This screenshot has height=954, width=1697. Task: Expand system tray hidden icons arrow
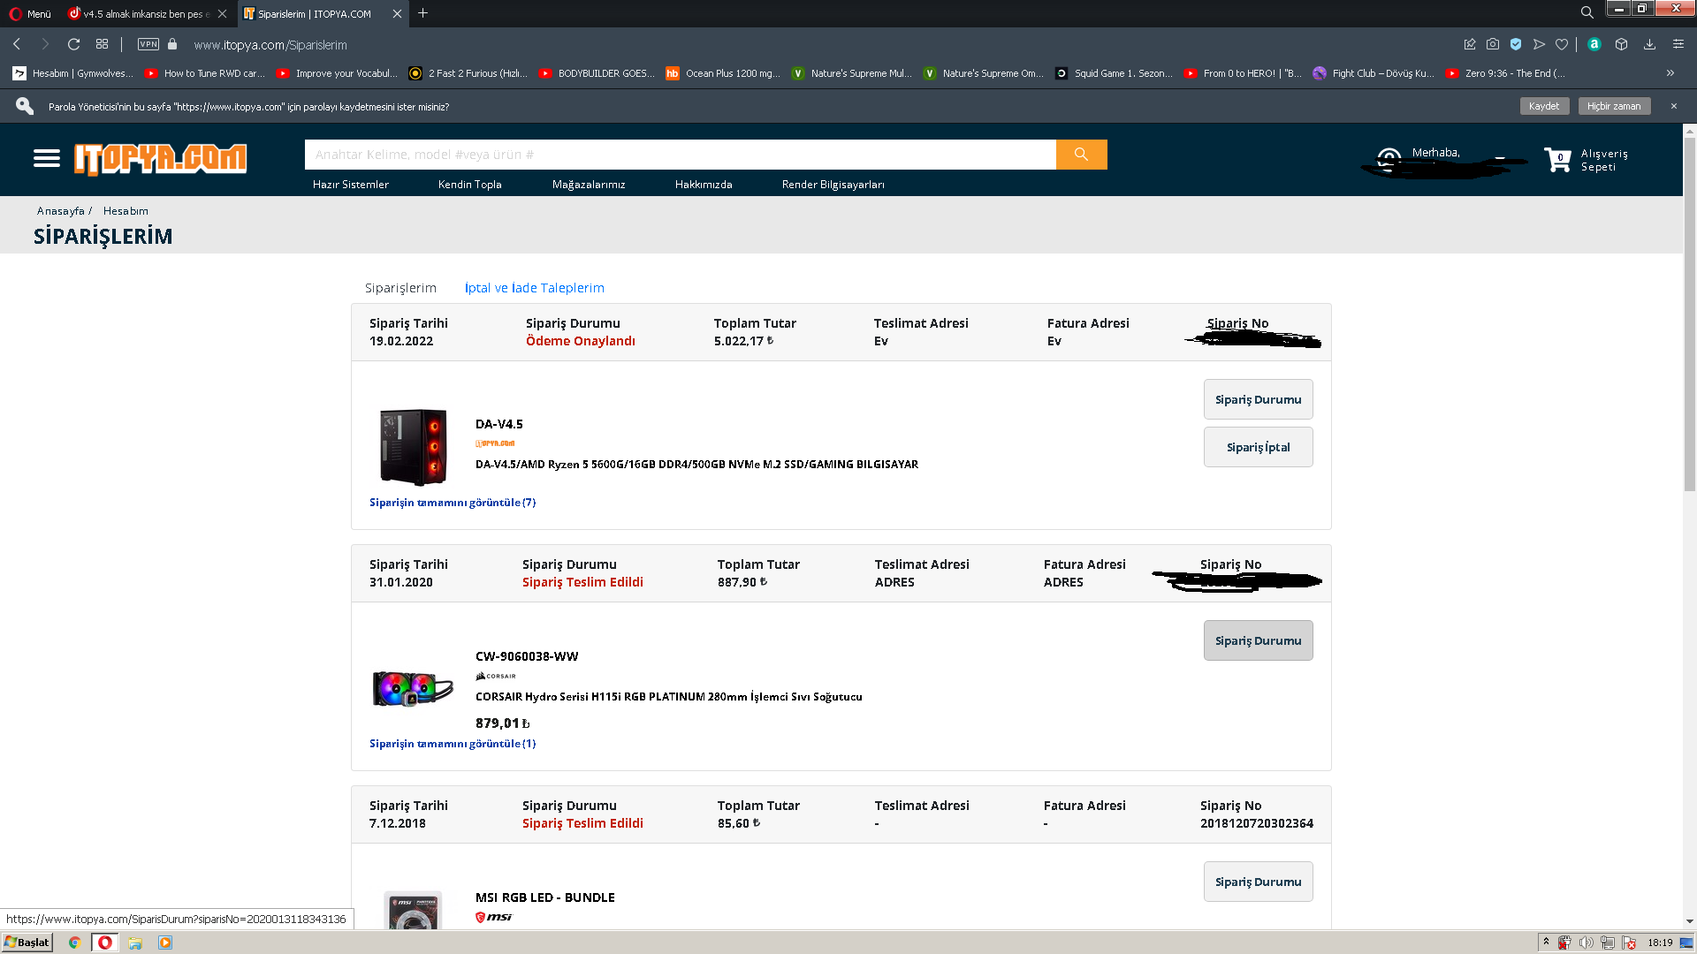[x=1546, y=943]
